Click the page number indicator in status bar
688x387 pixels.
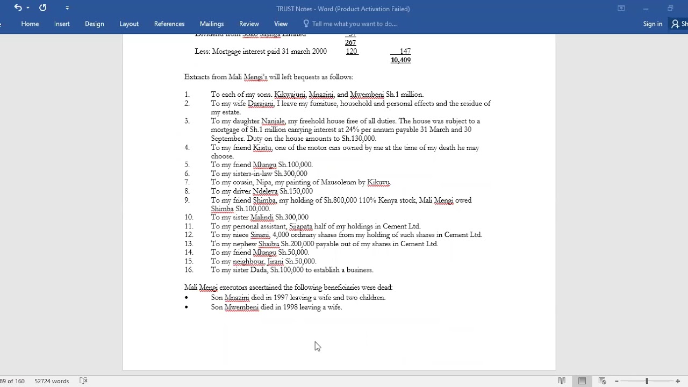coord(12,381)
